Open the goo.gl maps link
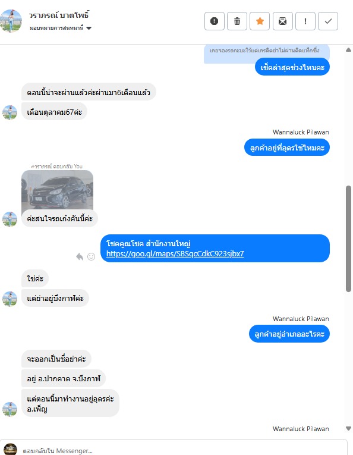Viewport: 353px width, 455px height. pyautogui.click(x=175, y=253)
